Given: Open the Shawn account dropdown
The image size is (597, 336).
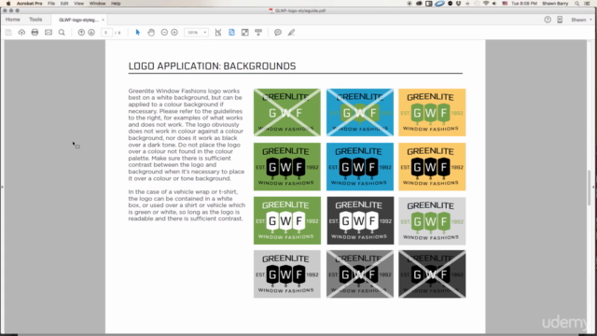Looking at the screenshot, I should 581,20.
